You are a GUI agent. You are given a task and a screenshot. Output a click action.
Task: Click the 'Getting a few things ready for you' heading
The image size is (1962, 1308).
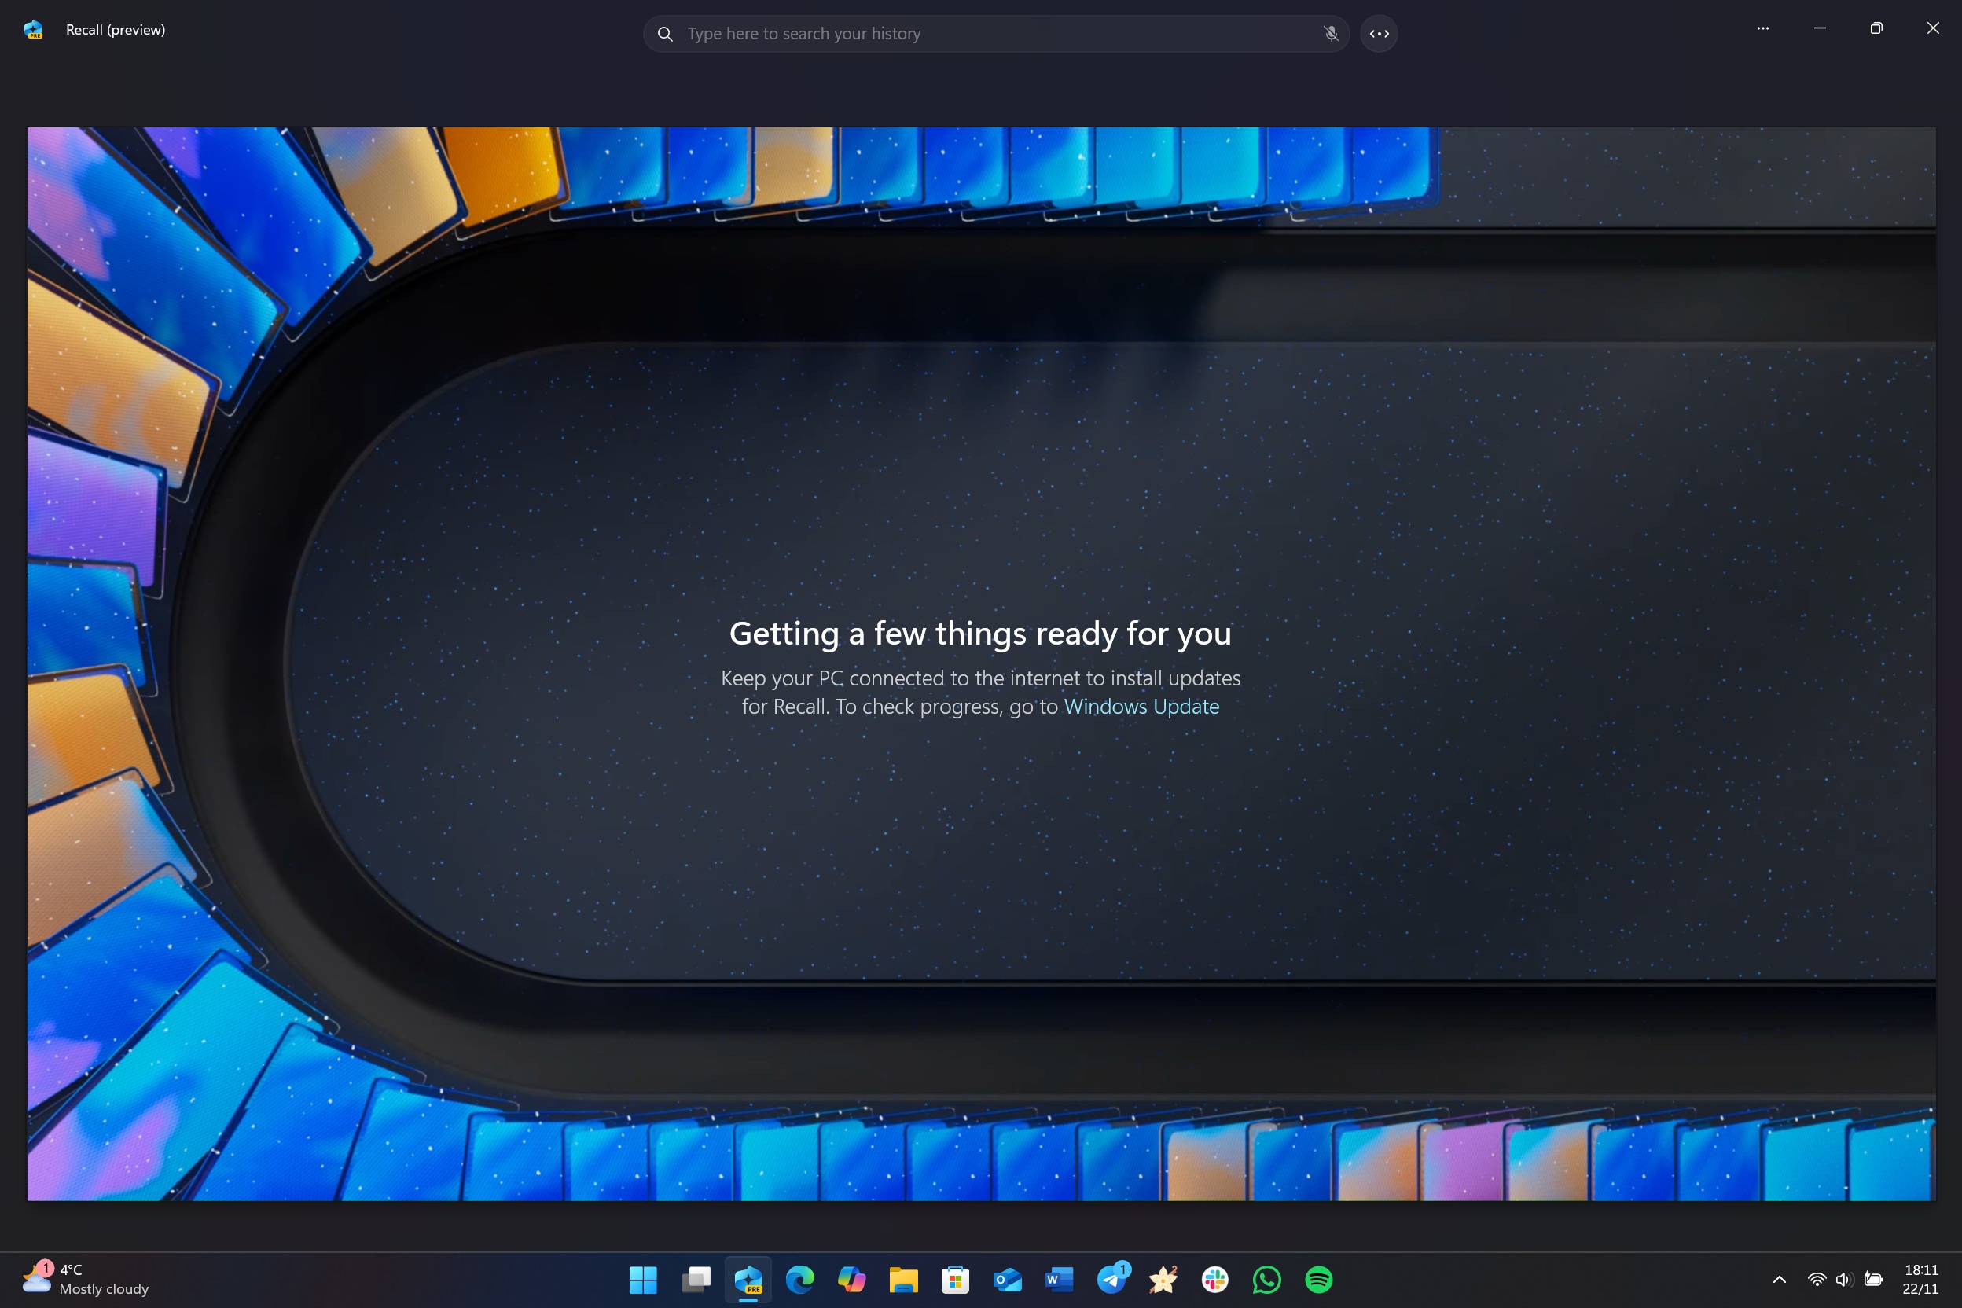click(x=980, y=634)
